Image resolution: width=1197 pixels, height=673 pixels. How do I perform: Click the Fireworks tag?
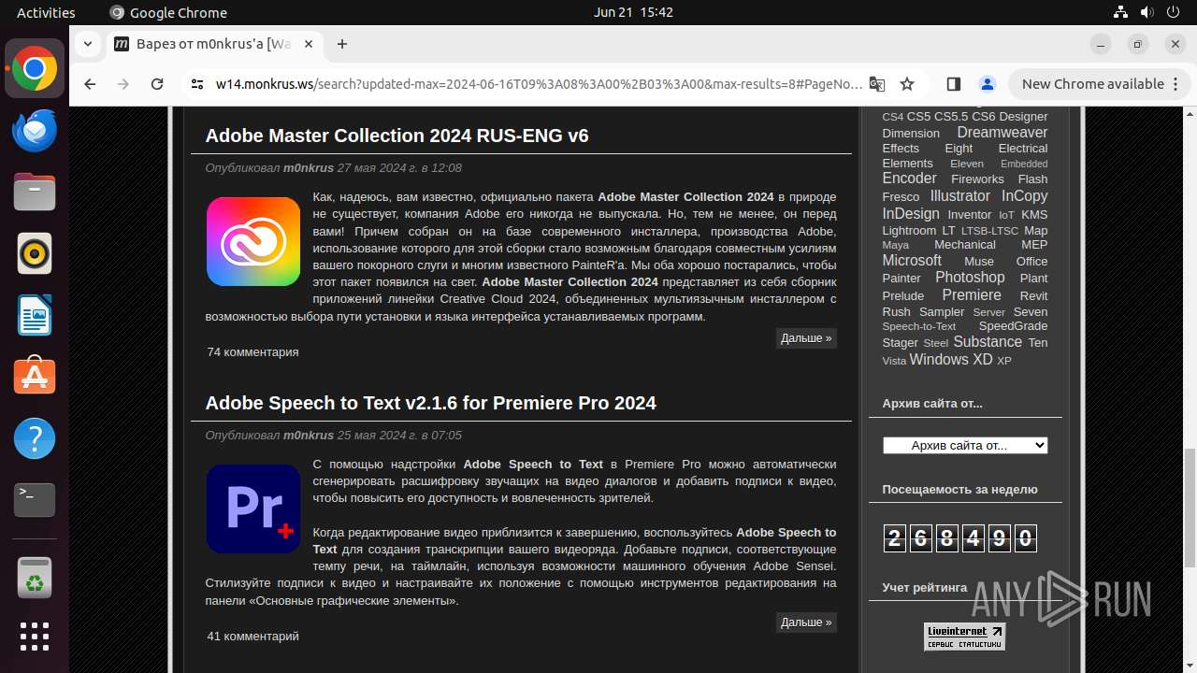pos(977,179)
